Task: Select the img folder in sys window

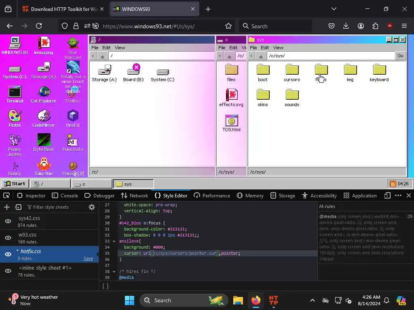Action: (350, 73)
